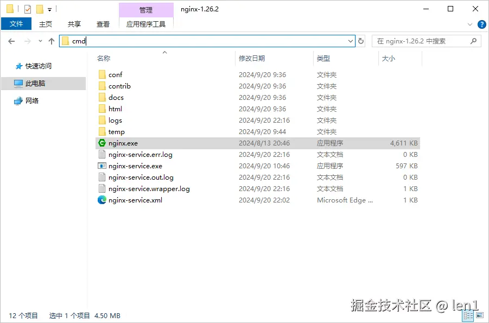Sort by the 名称 column header
Image resolution: width=489 pixels, height=323 pixels.
[x=104, y=59]
